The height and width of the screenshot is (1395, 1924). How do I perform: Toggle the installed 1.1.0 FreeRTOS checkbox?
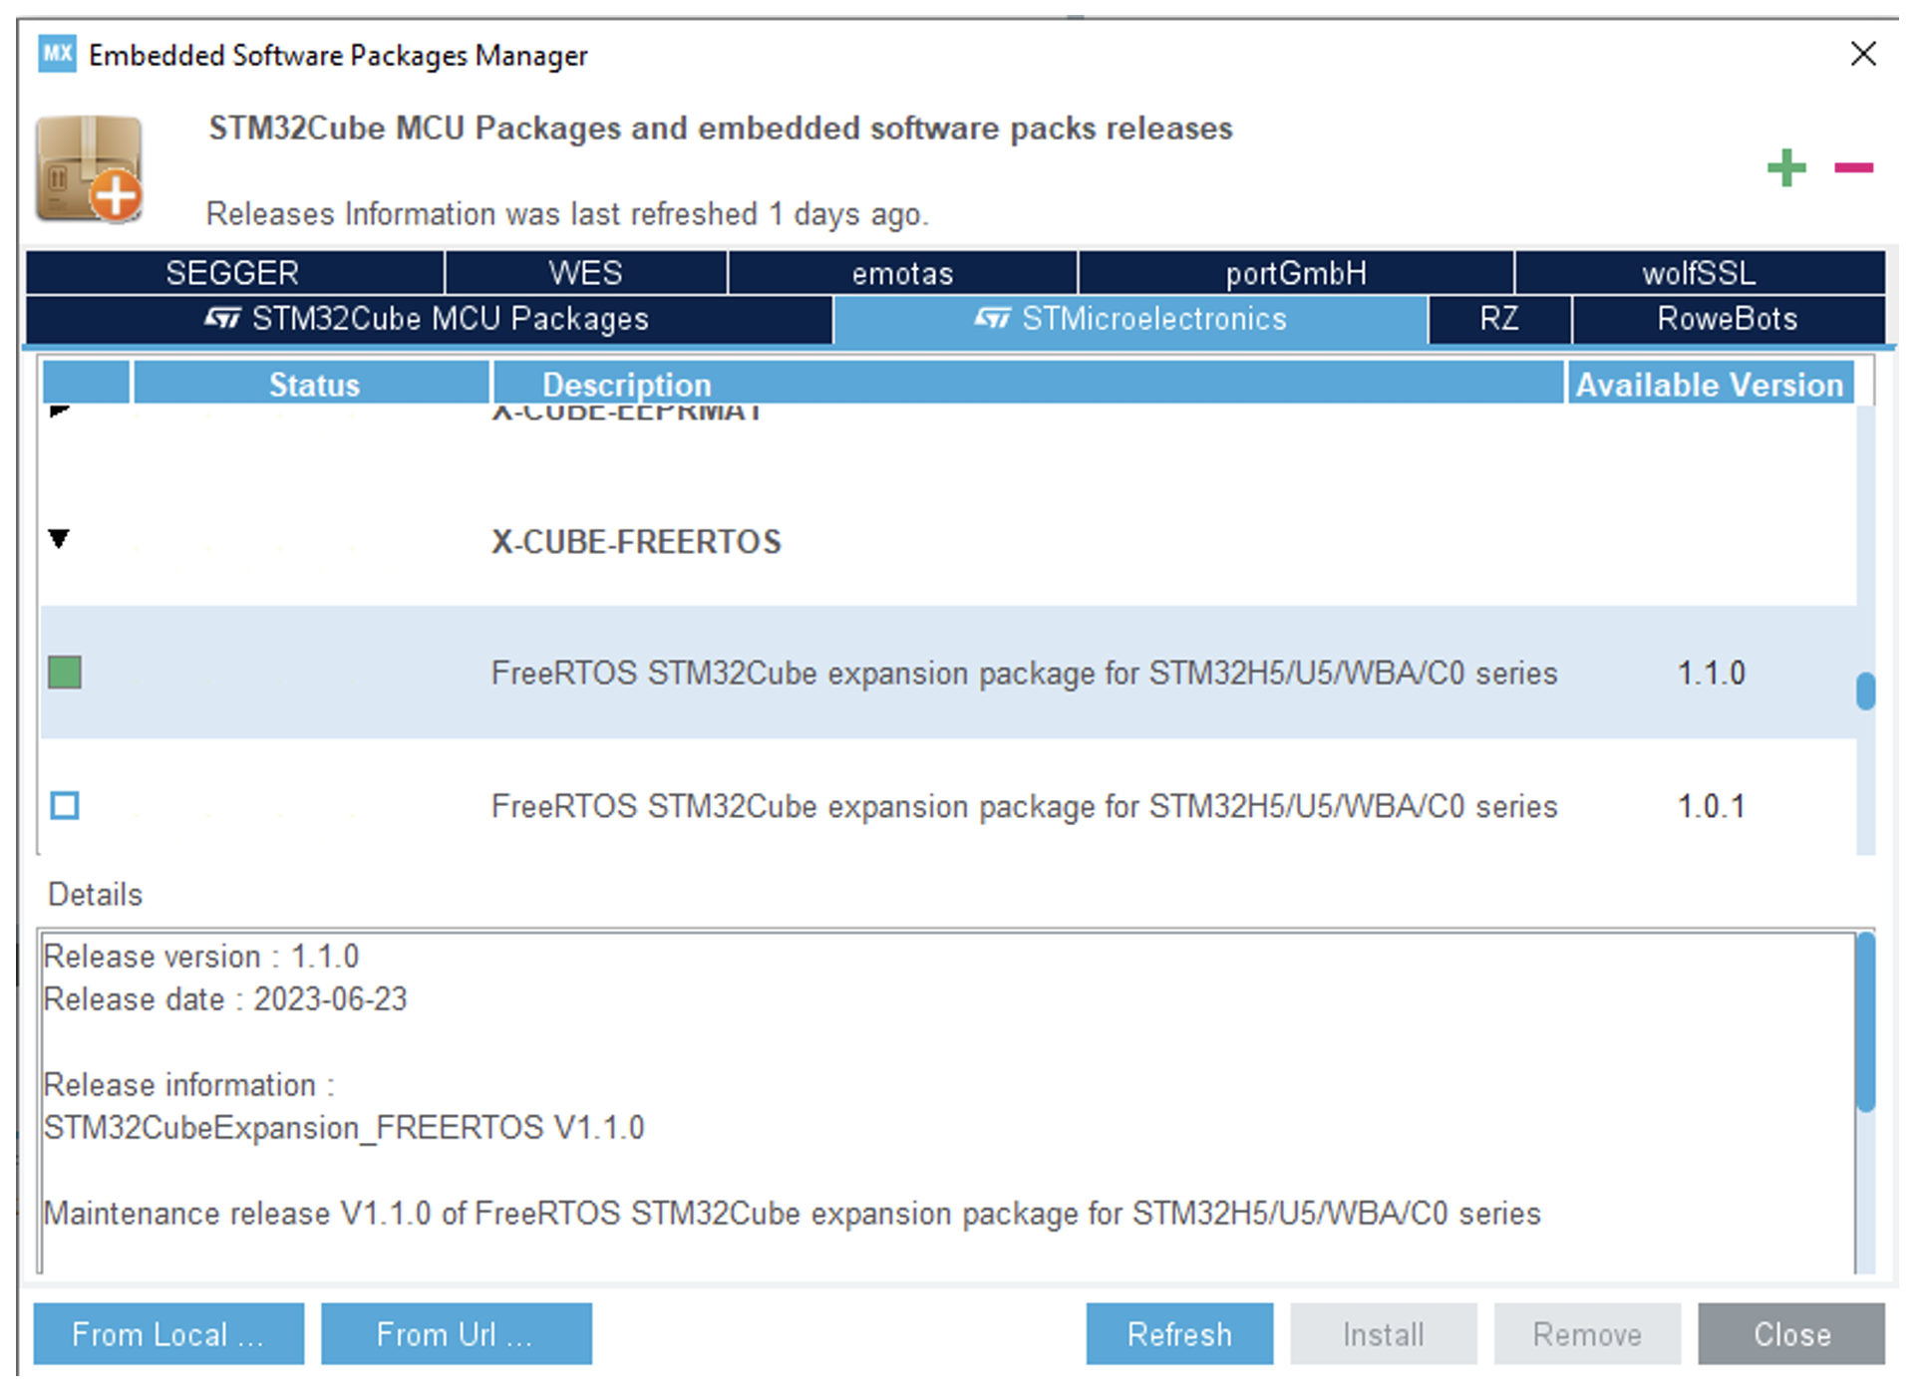[x=65, y=673]
